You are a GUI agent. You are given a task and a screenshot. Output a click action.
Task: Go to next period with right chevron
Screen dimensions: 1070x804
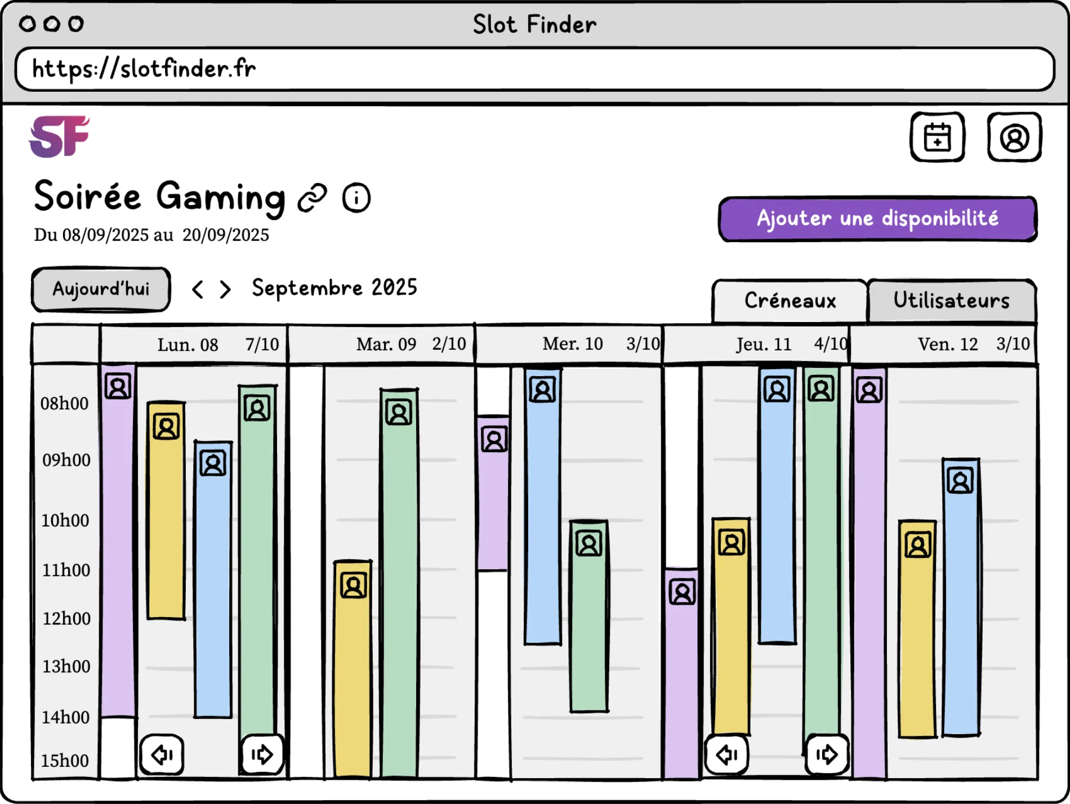point(225,289)
